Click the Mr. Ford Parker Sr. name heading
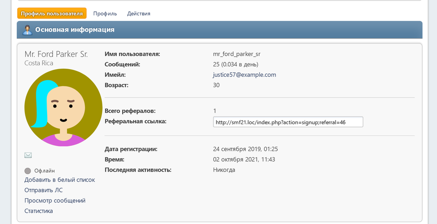Screen dimensions: 437x224 [56, 54]
